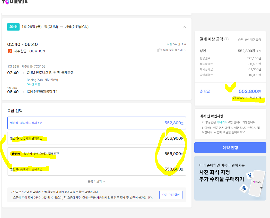
Task: Click the Boeing 738 · 일반석(W) text
Action: click(42, 80)
